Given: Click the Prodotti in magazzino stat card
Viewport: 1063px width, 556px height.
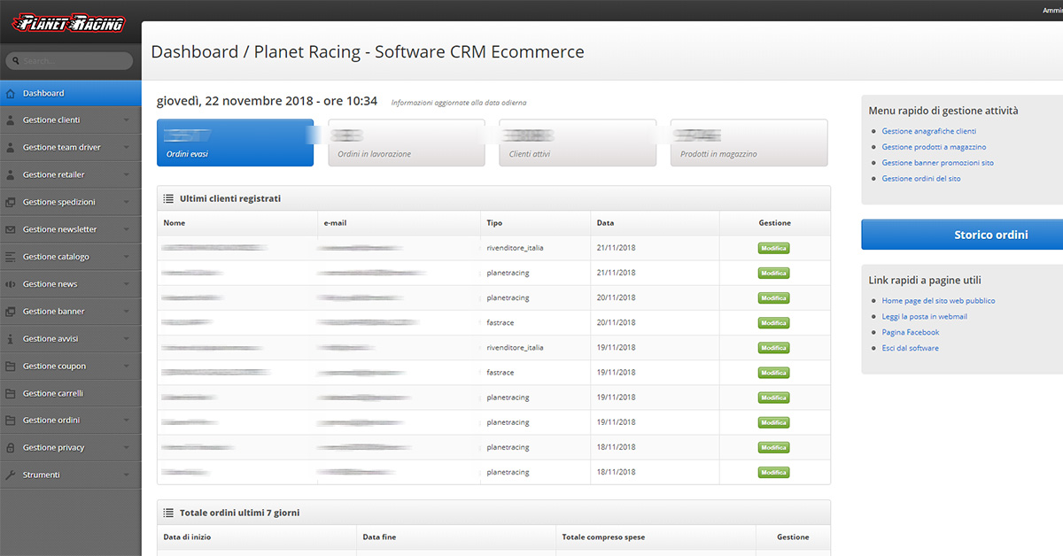Looking at the screenshot, I should 749,143.
